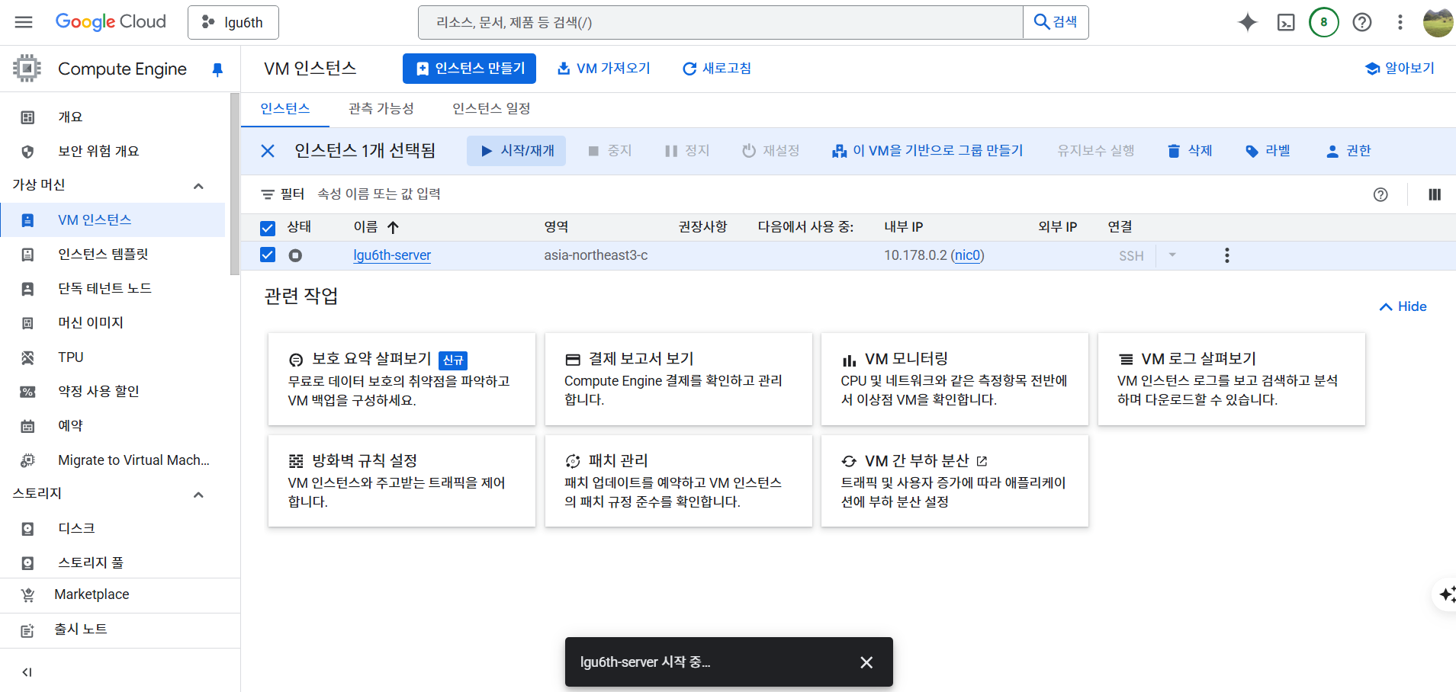Viewport: 1456px width, 692px height.
Task: Select VM 인스턴스 in sidebar
Action: [x=113, y=219]
